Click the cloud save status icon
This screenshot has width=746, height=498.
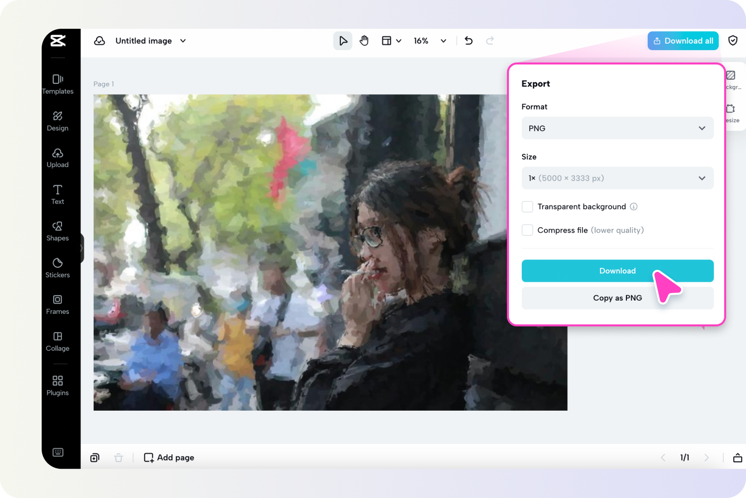(100, 41)
